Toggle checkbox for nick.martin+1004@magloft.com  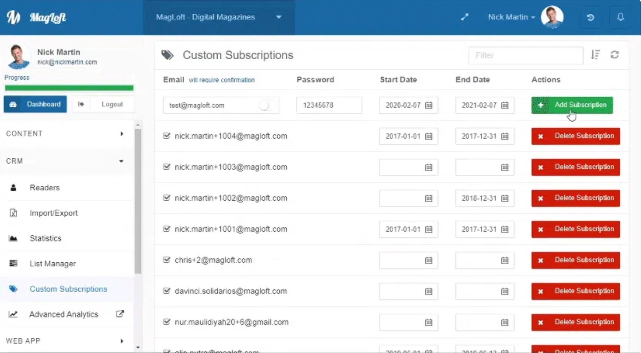point(167,136)
